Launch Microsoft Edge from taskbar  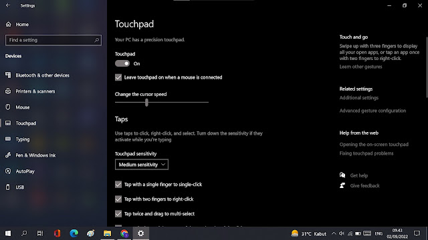[x=74, y=233]
